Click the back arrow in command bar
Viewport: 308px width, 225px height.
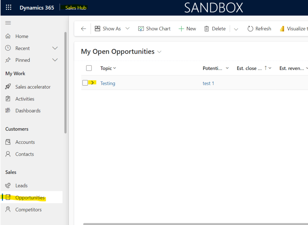[x=83, y=29]
